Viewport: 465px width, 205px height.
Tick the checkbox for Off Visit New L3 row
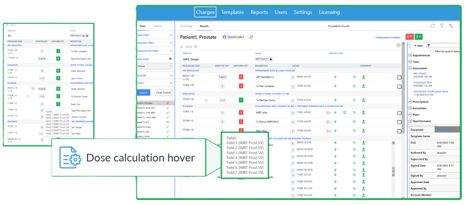tap(399, 77)
